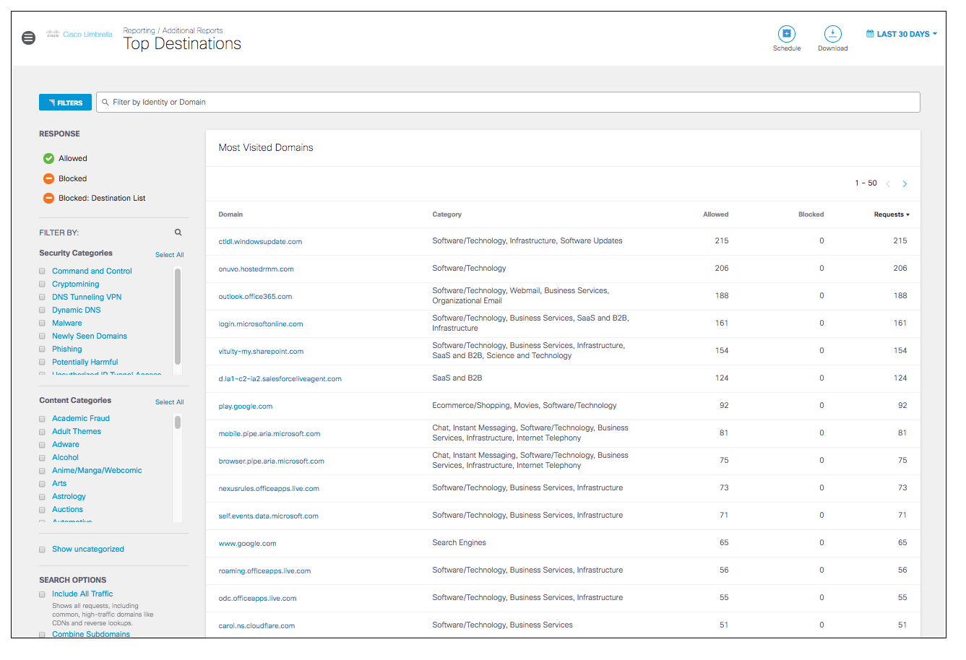Click the Filter by Identity or Domain field
The width and height of the screenshot is (966, 660).
(x=508, y=102)
